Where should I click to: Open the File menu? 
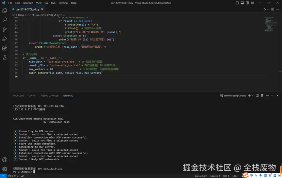tap(10, 3)
